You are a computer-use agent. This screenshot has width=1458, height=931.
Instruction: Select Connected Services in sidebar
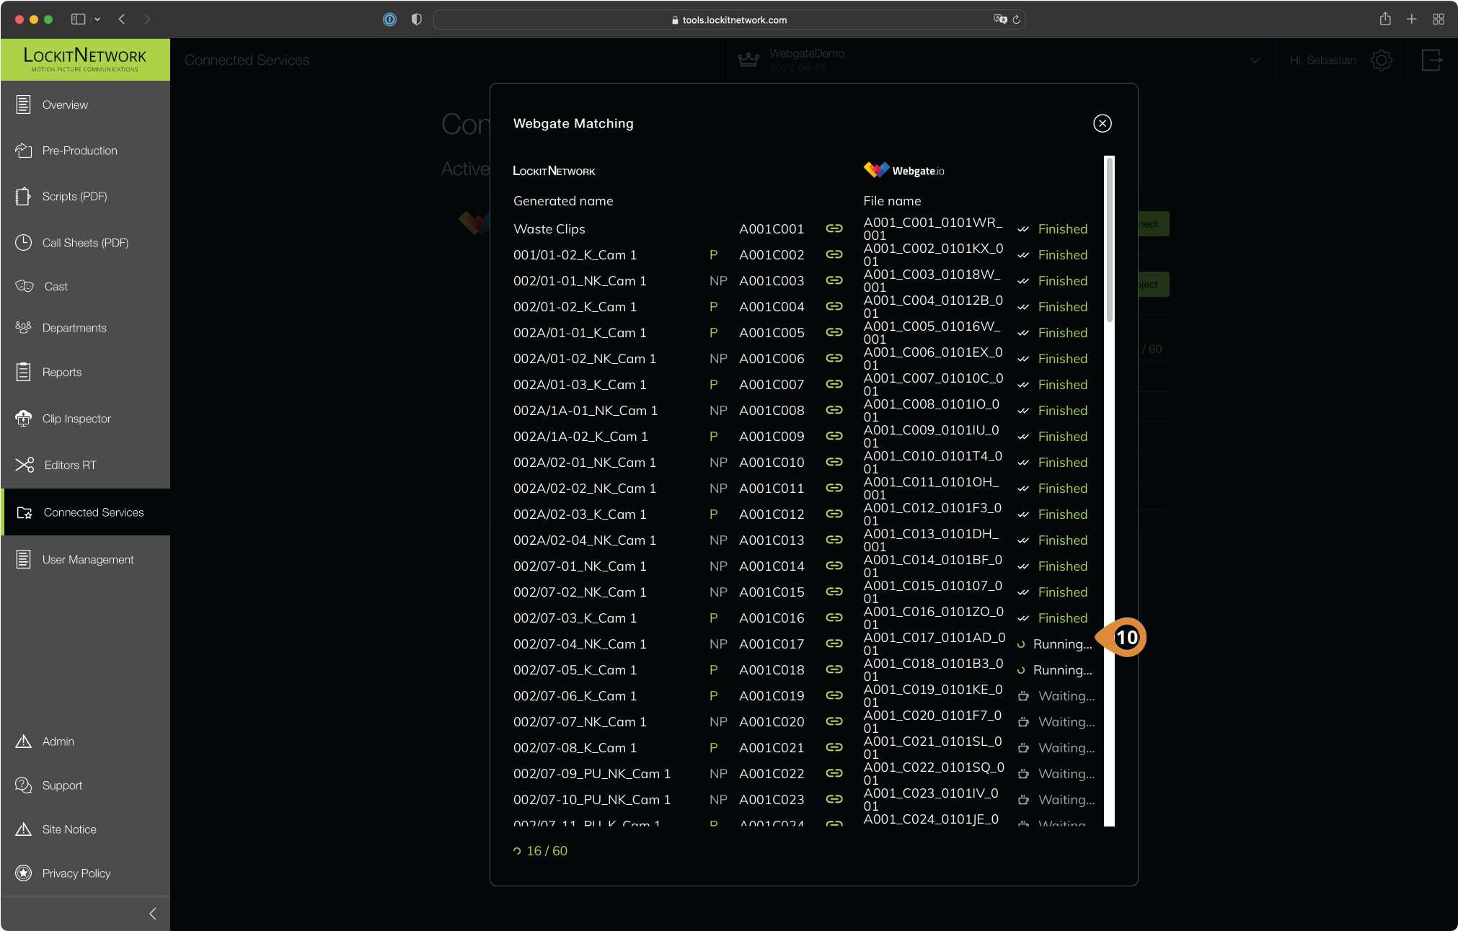coord(85,512)
